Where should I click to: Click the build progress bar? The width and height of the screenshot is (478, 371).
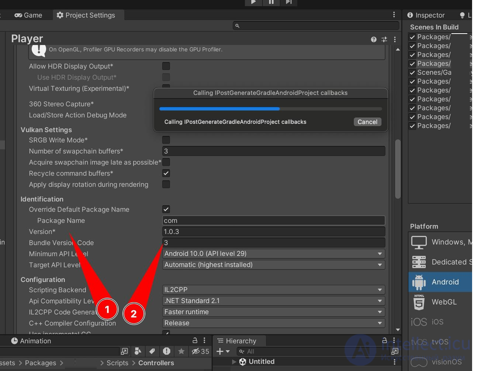271,109
